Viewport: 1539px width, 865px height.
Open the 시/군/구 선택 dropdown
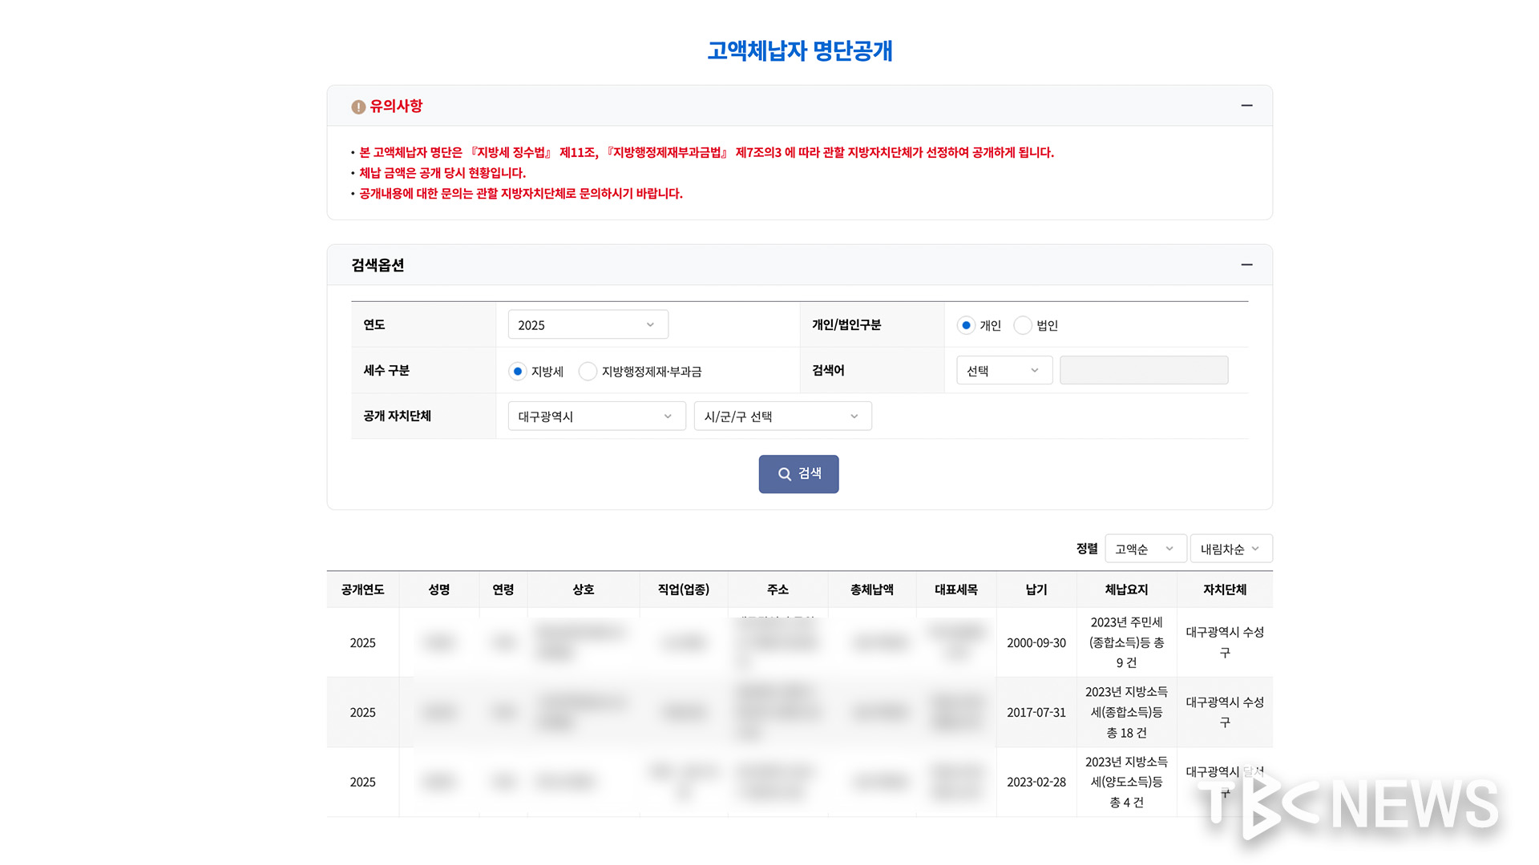pyautogui.click(x=782, y=416)
